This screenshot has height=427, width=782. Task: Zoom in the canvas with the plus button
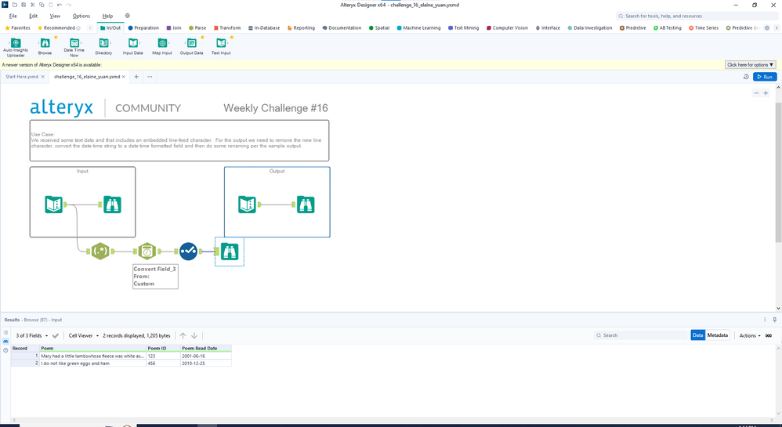[x=766, y=93]
